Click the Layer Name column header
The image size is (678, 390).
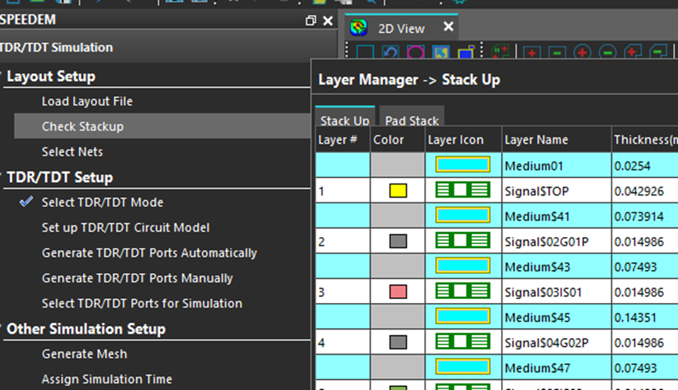(x=557, y=140)
